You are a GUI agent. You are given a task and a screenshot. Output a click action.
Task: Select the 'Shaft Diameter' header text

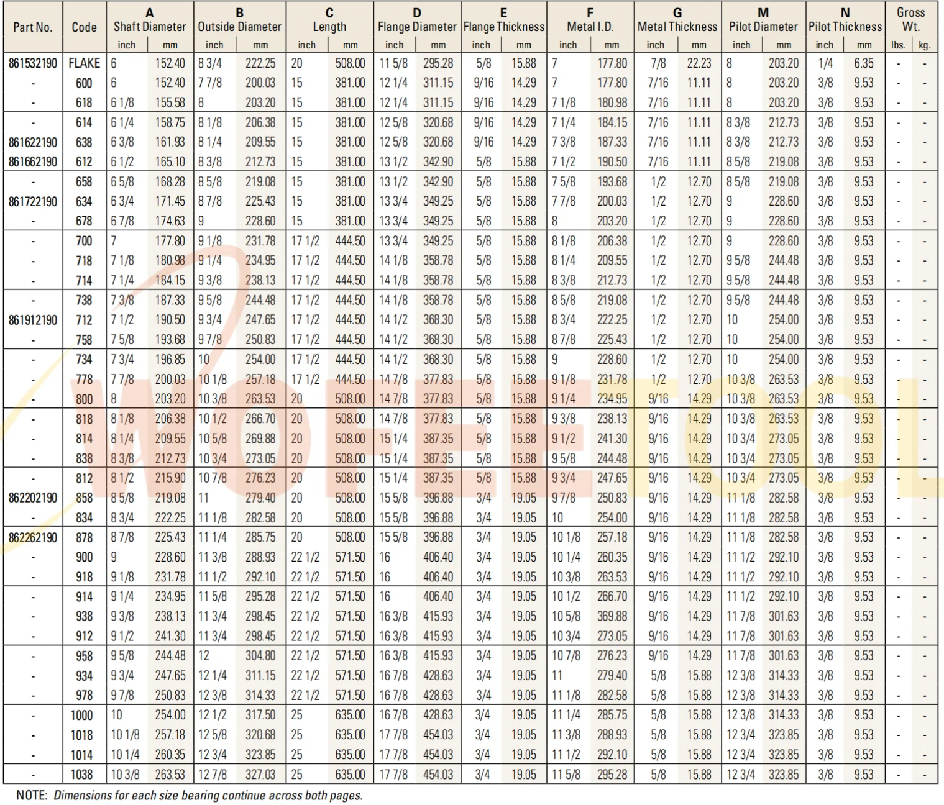point(150,27)
